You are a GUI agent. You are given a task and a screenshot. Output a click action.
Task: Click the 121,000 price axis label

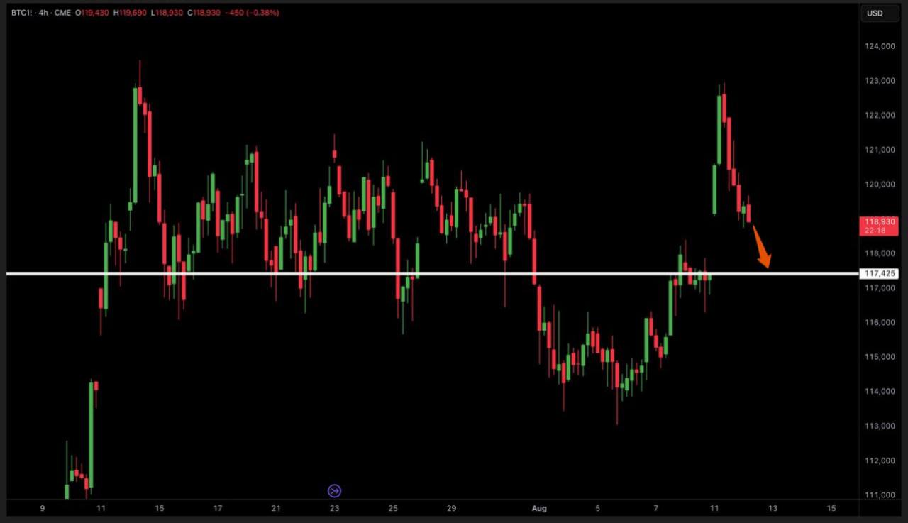point(880,150)
